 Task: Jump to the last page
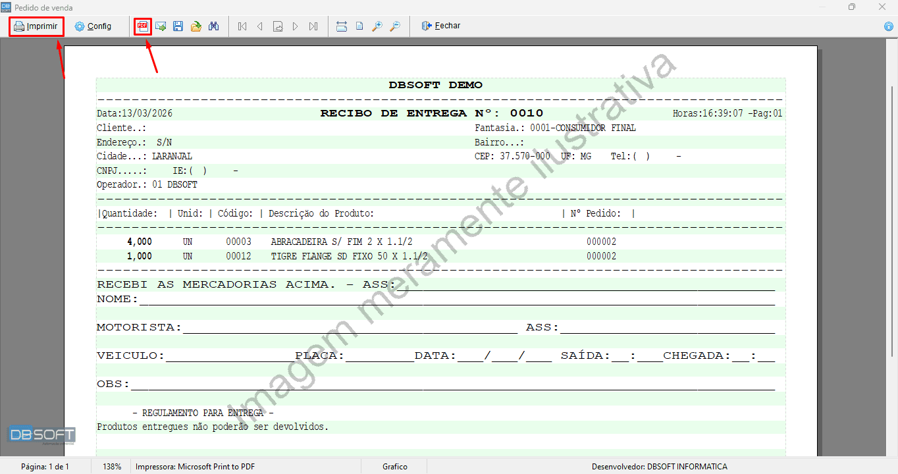[313, 26]
